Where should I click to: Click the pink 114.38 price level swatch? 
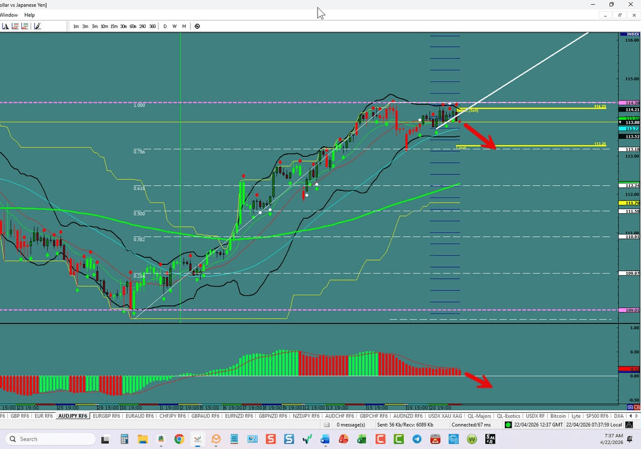click(x=628, y=103)
